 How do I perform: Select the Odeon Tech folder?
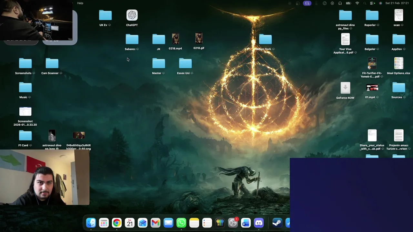pos(265,39)
